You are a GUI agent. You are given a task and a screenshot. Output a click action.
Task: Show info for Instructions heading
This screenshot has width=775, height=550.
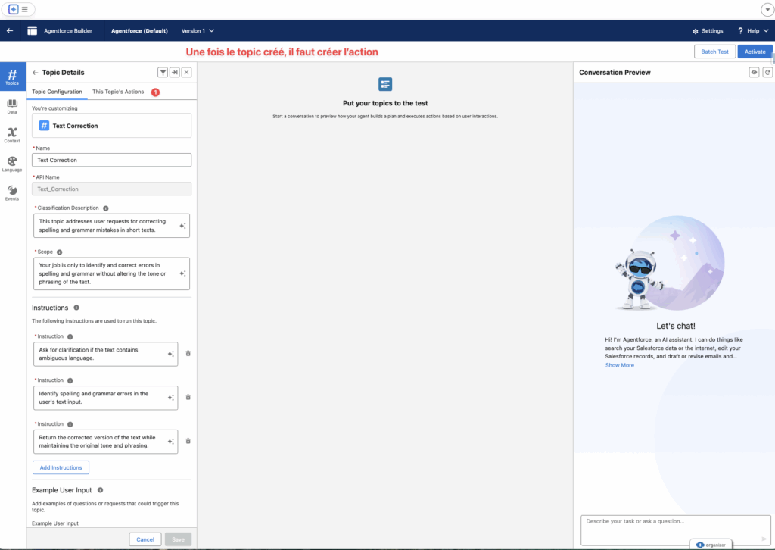(76, 308)
